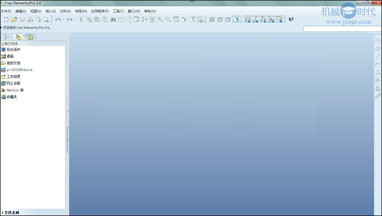Click the datum plane tool on right

pos(378,48)
